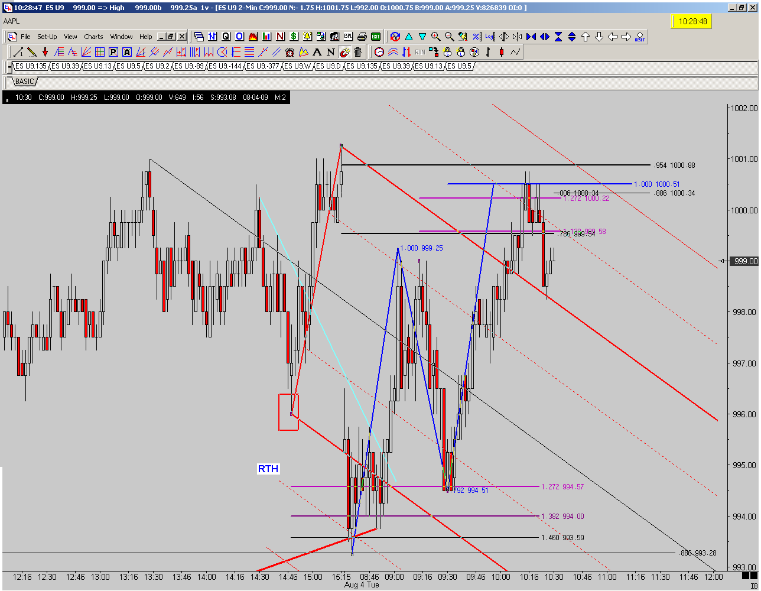Click the trash can delete icon

[358, 52]
